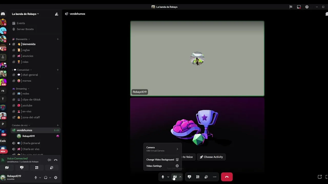
Task: Open soundboard in call control bar
Action: 206,177
